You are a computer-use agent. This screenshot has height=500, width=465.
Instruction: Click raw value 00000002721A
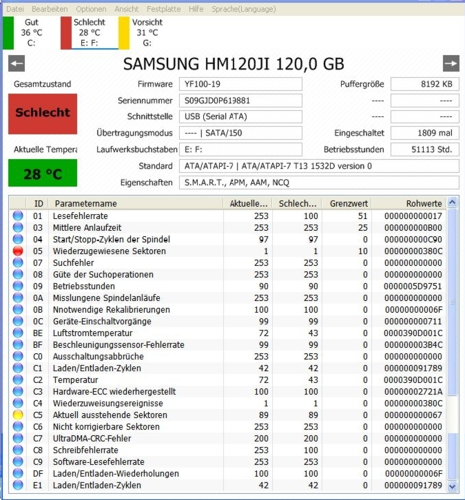click(x=413, y=391)
